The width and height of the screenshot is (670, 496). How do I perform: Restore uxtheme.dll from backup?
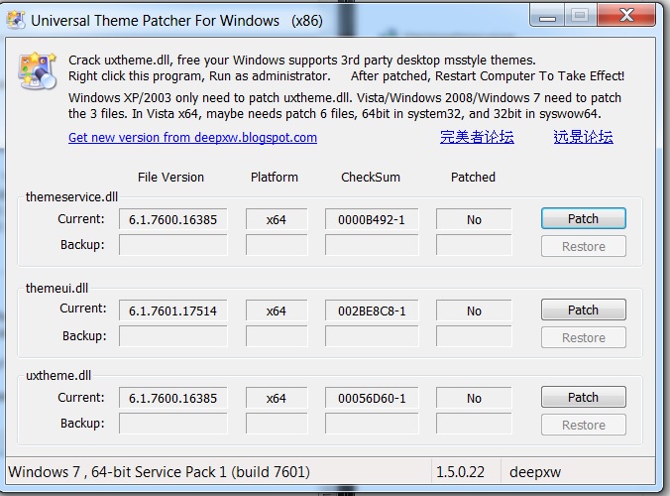click(583, 425)
